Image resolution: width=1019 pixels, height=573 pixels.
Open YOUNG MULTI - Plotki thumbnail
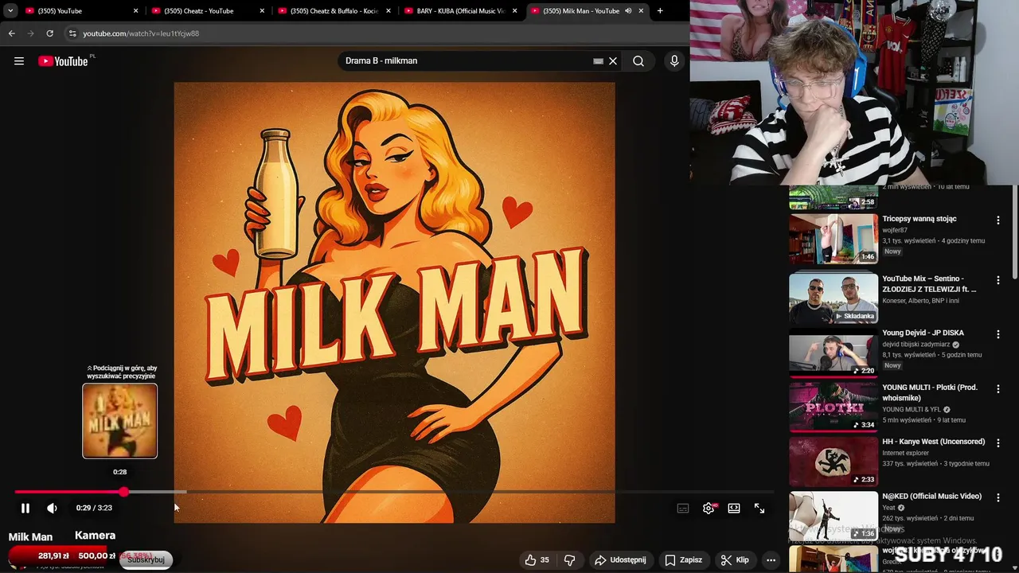pos(834,407)
